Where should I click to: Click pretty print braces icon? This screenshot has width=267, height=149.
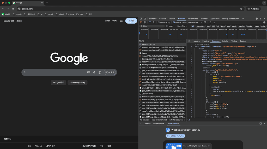[x=189, y=120]
